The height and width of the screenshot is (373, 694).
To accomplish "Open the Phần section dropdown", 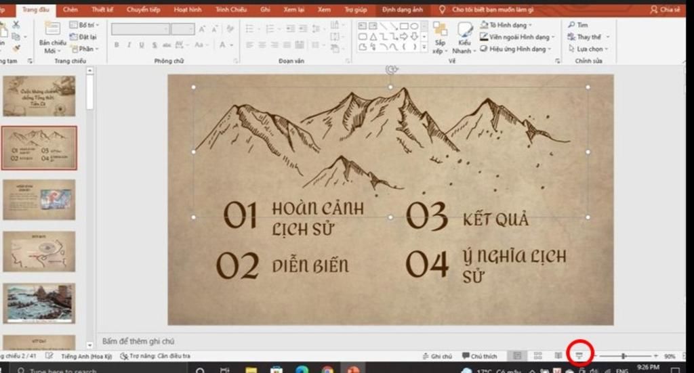I will point(85,49).
